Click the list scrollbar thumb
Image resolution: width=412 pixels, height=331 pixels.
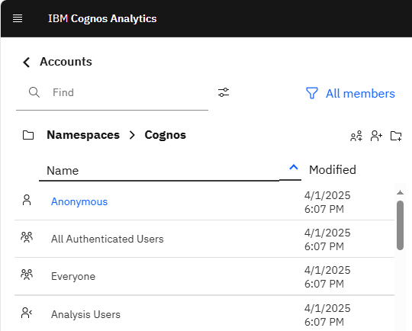coord(401,225)
